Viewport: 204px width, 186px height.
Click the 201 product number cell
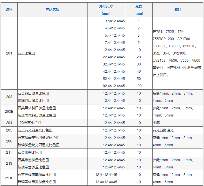[9, 53]
